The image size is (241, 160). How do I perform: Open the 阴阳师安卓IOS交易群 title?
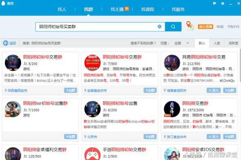203,150
